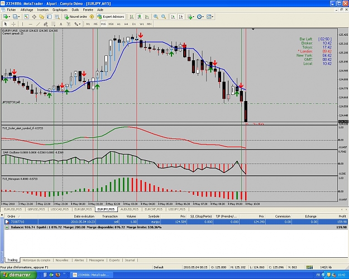The height and width of the screenshot is (279, 349).
Task: Zoom out of the chart
Action: point(164,17)
